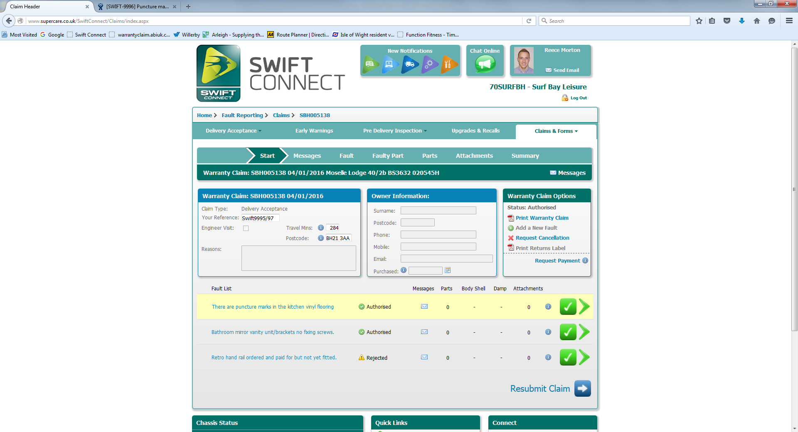This screenshot has height=432, width=798.
Task: Send Email to Reece Morton
Action: tap(566, 70)
